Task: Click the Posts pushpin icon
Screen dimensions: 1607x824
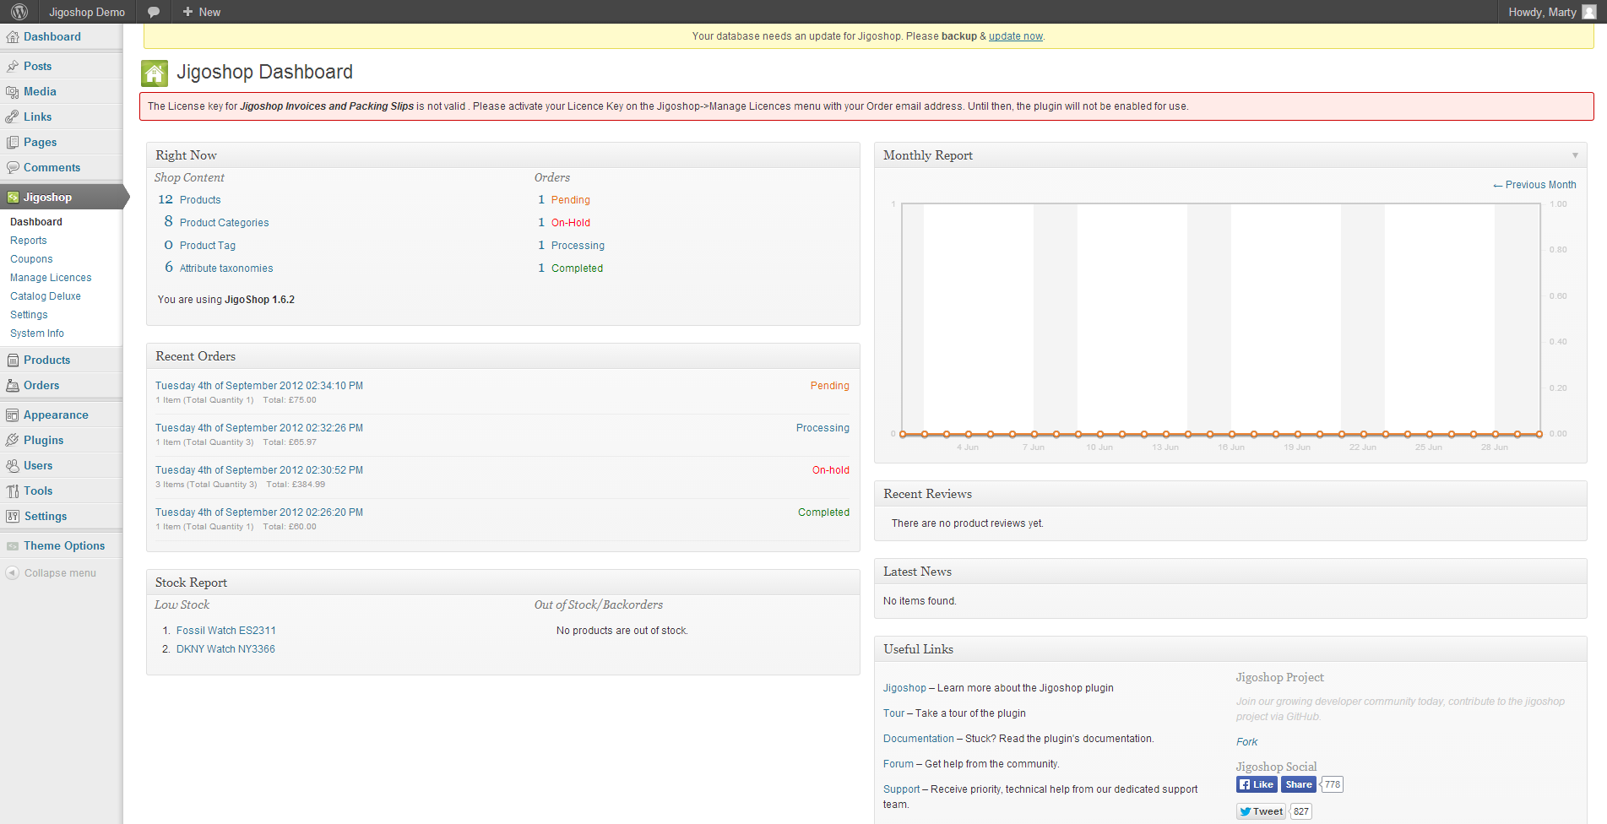Action: [x=13, y=67]
